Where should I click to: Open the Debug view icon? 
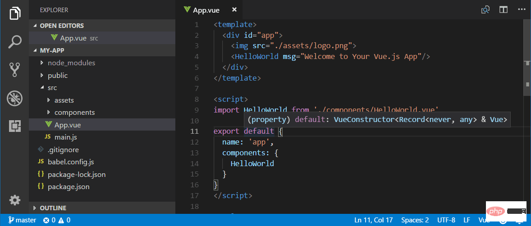(15, 98)
